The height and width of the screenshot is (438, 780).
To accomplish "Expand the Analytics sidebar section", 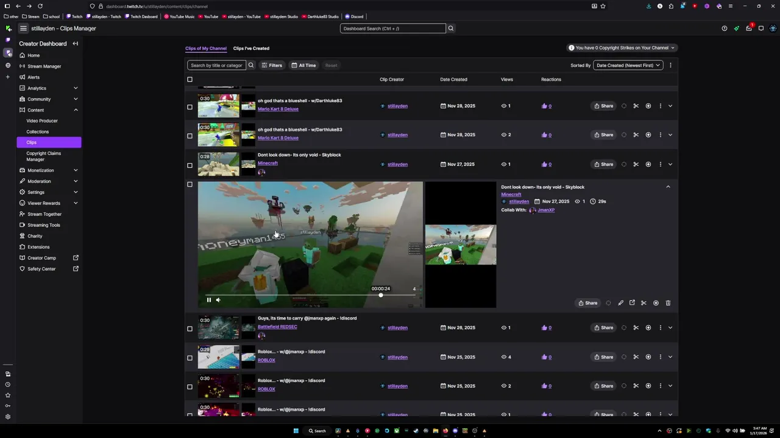I will click(76, 88).
